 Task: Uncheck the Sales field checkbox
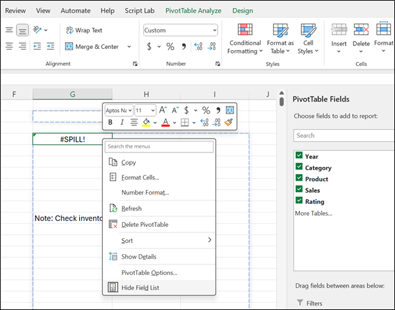point(299,189)
